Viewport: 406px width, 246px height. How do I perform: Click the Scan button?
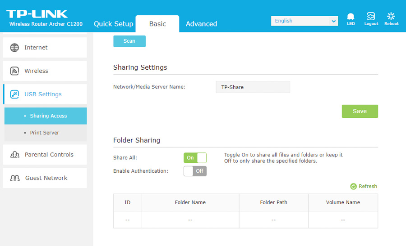coord(129,41)
